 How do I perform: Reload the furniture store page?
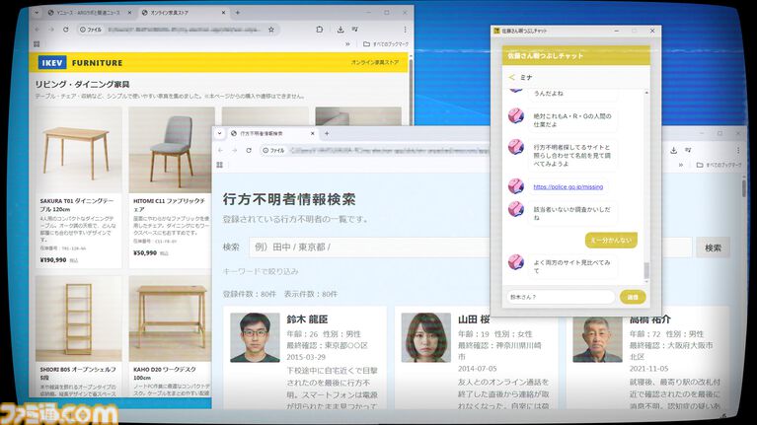(67, 30)
